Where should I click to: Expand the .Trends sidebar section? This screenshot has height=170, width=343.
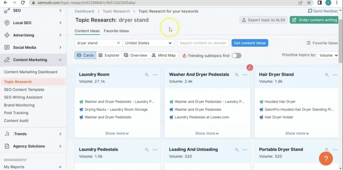tap(60, 134)
